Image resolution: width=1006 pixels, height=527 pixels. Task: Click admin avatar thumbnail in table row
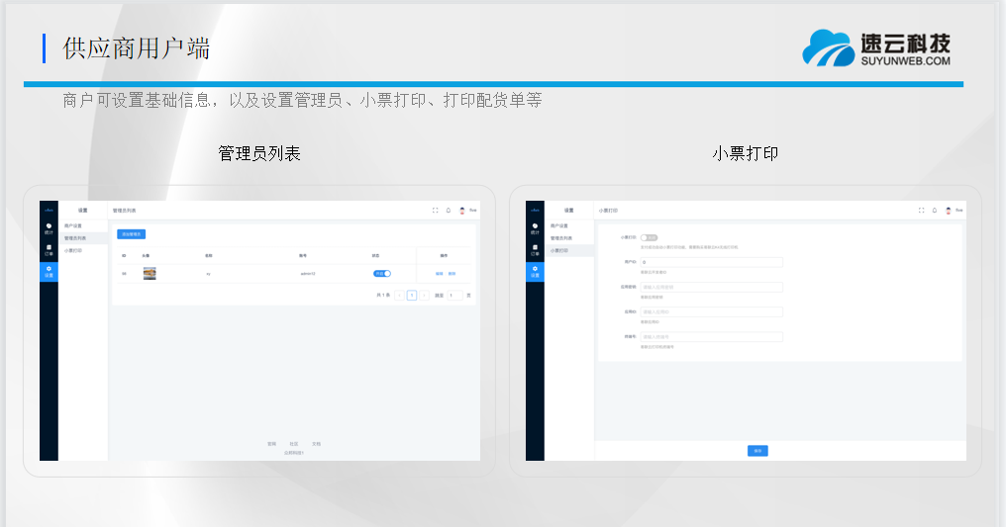coord(150,273)
